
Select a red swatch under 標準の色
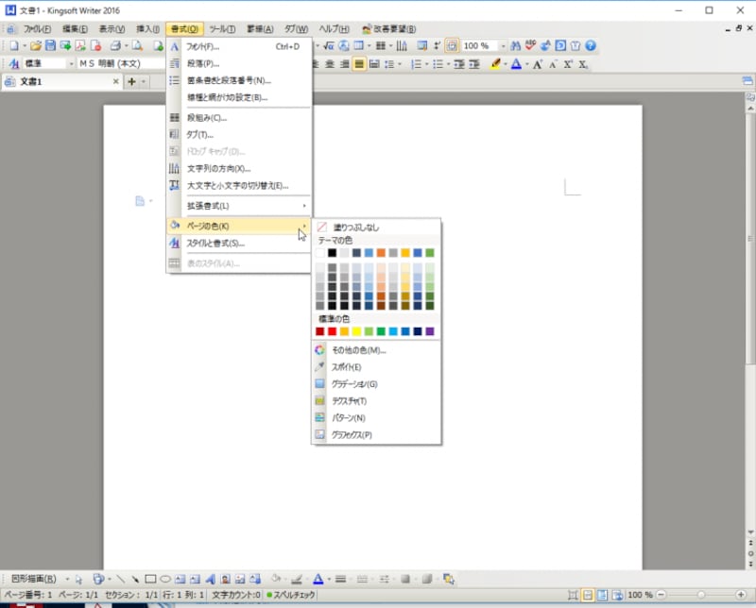click(x=332, y=331)
